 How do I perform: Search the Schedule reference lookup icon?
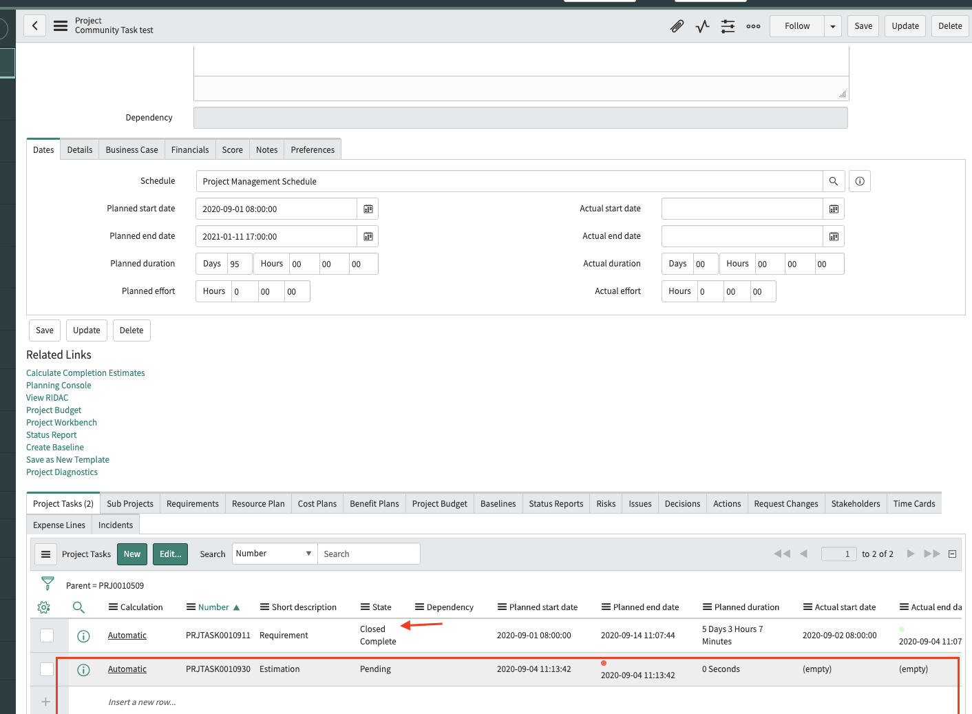[x=833, y=181]
